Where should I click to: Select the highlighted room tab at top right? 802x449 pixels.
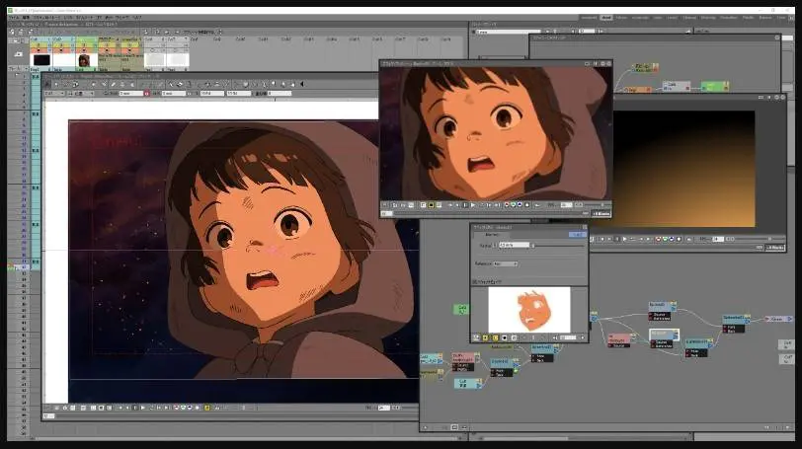pos(606,18)
